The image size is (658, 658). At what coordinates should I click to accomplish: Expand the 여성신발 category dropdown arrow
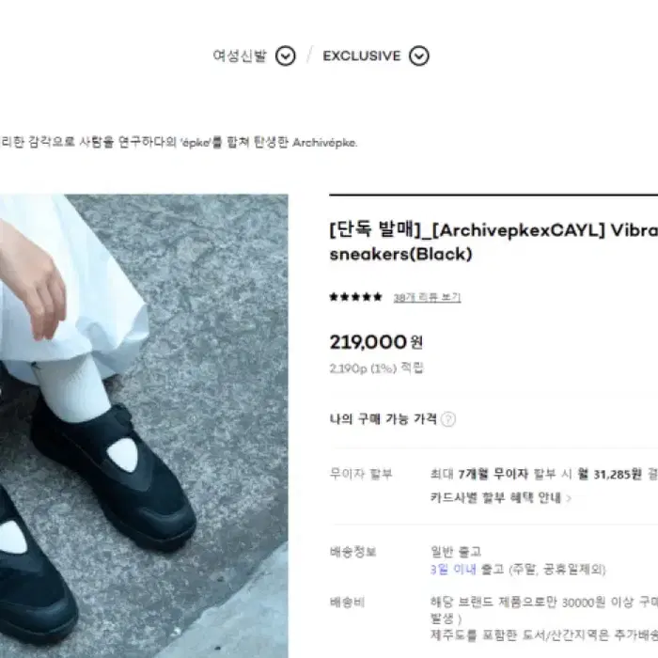(x=286, y=55)
